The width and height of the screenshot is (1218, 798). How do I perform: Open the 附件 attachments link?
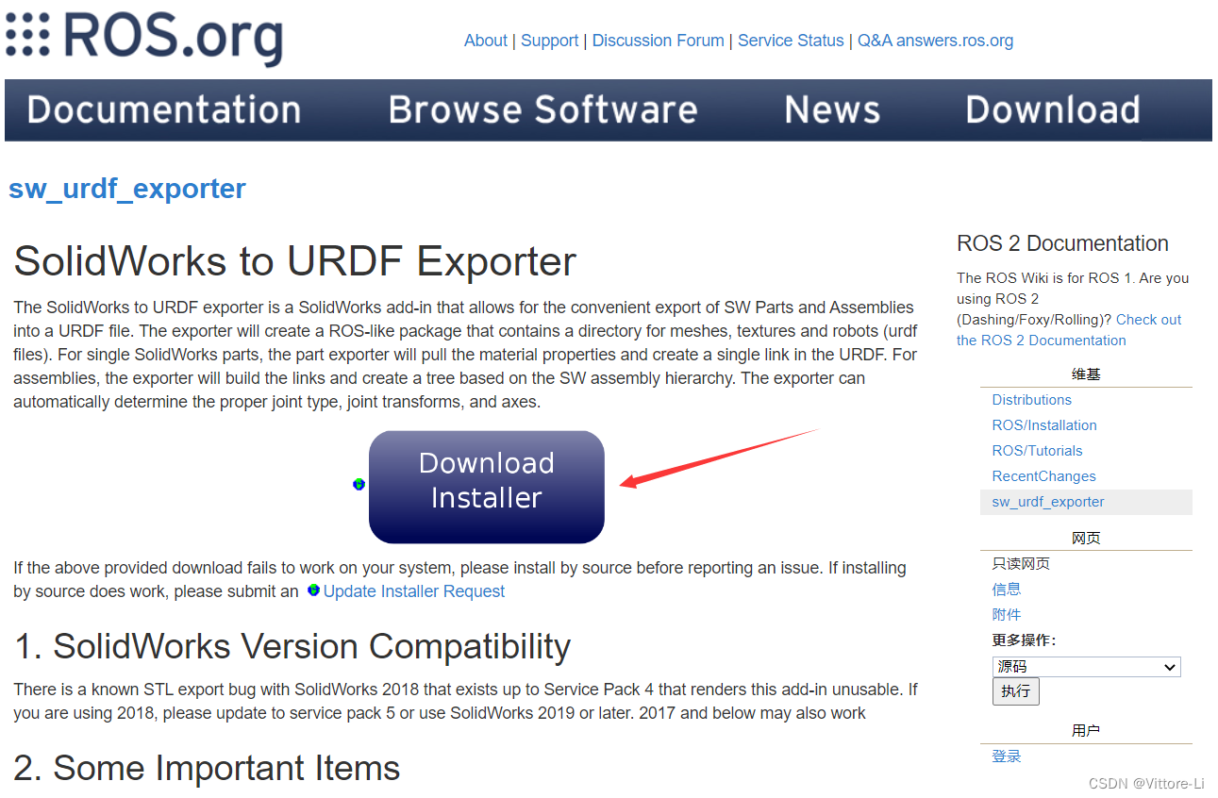[x=1006, y=615]
